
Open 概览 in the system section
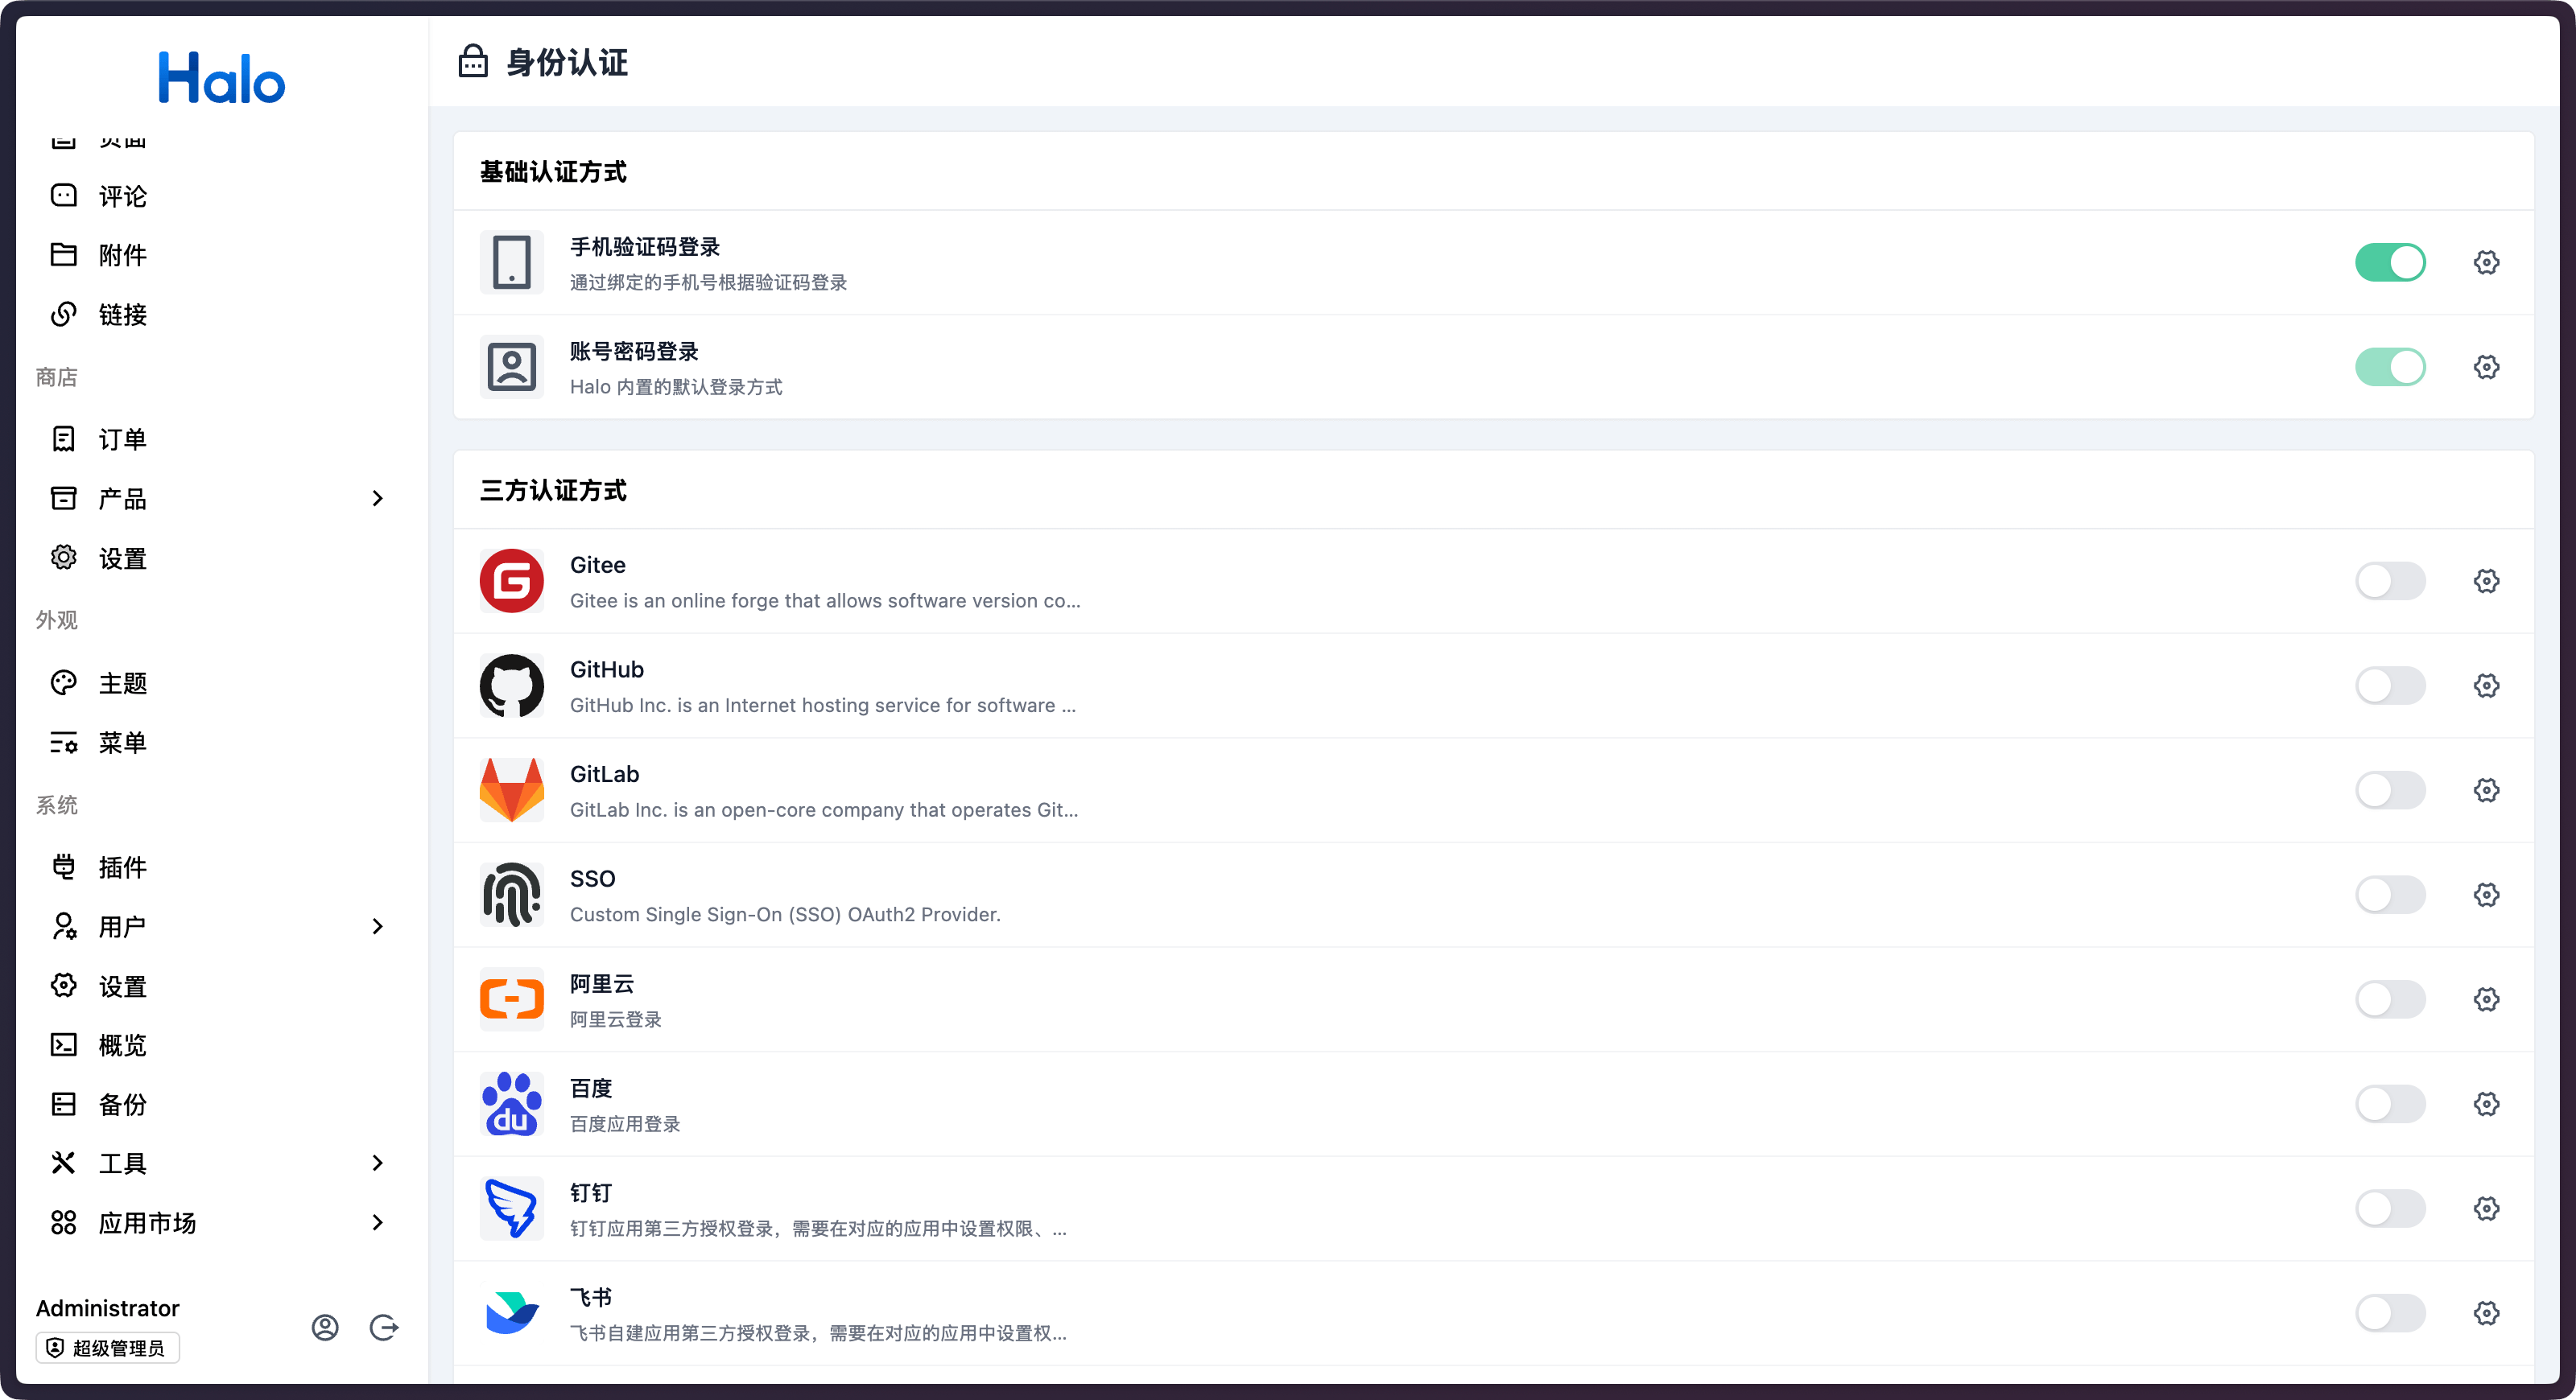click(x=122, y=1044)
